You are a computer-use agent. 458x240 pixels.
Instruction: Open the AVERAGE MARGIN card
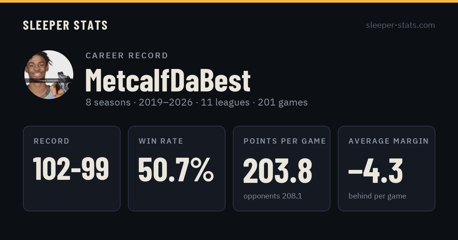[387, 168]
